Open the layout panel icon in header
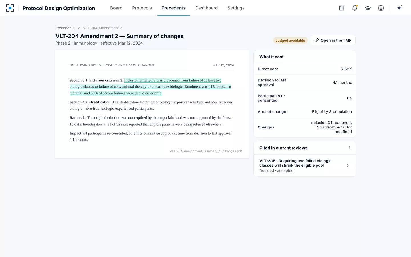The image size is (411, 257). click(x=342, y=8)
